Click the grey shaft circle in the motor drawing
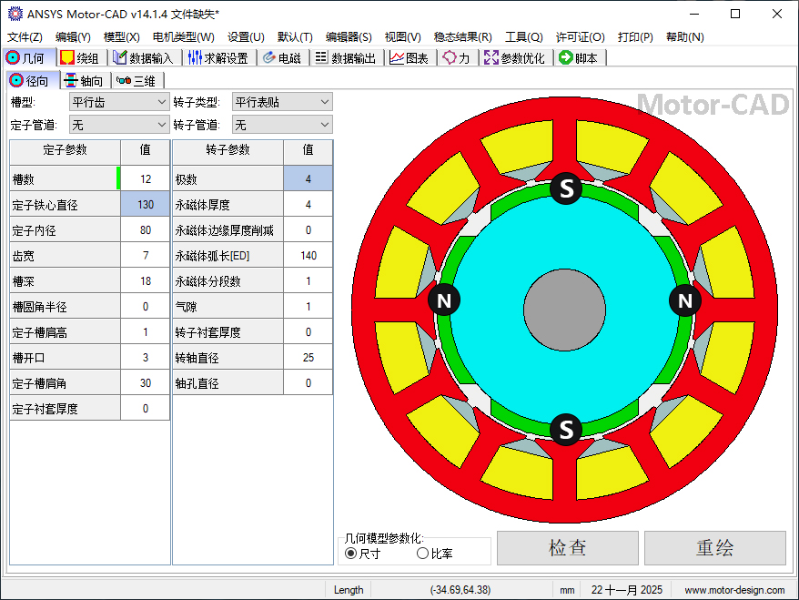Screen dimensions: 799x600 tap(564, 310)
